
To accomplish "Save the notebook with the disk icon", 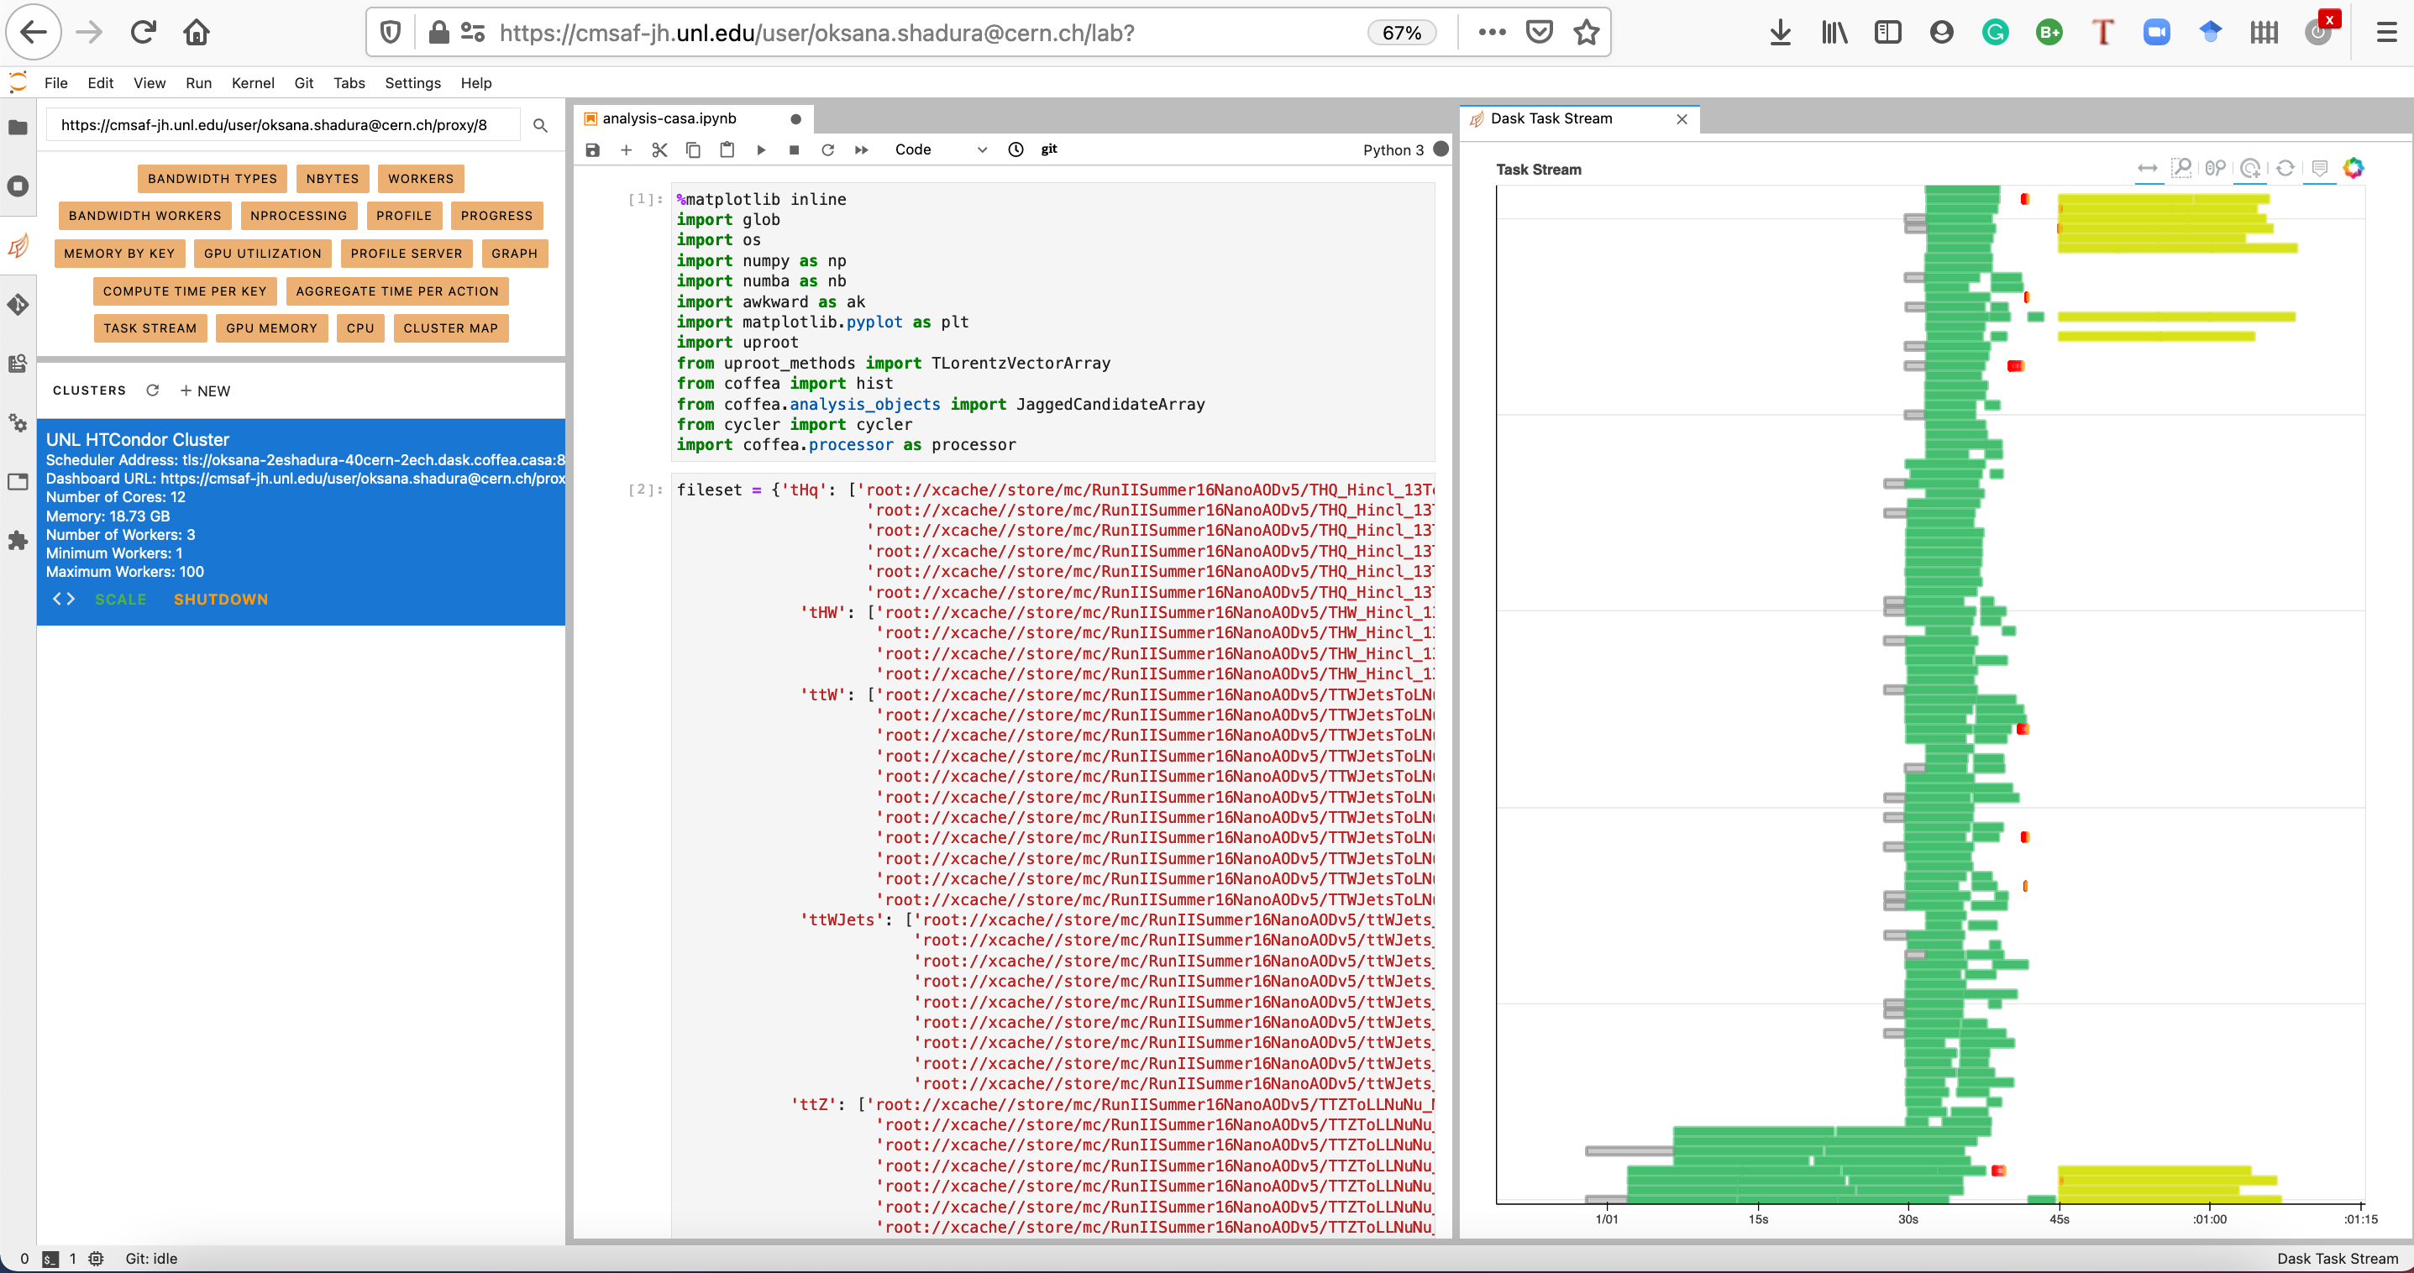I will [x=592, y=149].
